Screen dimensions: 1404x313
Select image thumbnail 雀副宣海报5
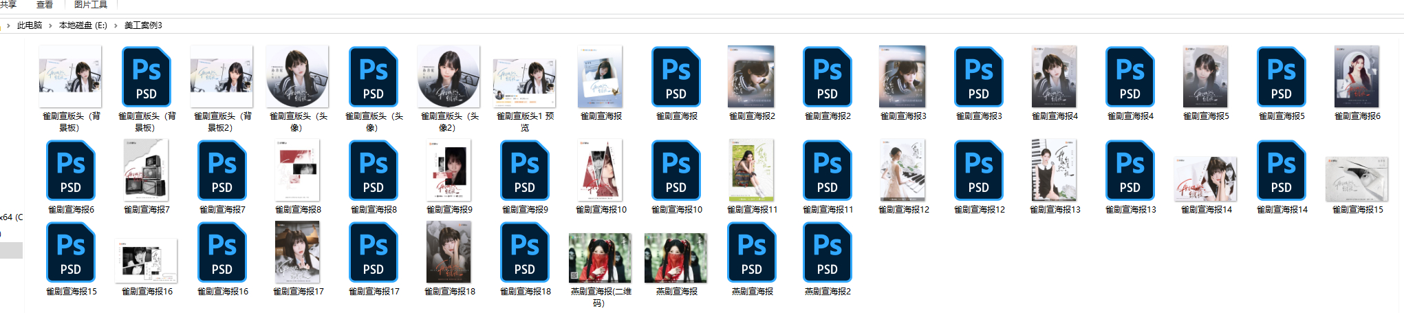pyautogui.click(x=1205, y=76)
